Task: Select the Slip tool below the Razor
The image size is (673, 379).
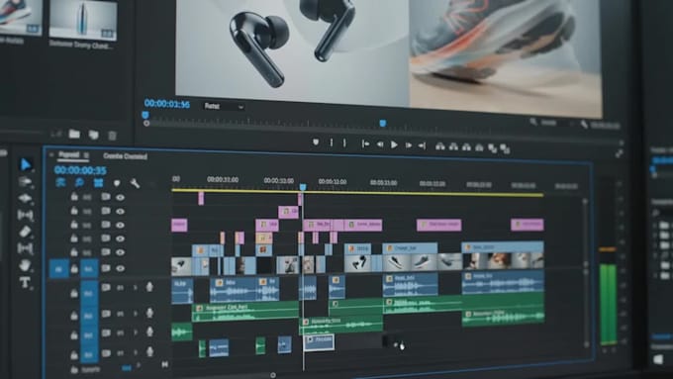Action: (25, 248)
